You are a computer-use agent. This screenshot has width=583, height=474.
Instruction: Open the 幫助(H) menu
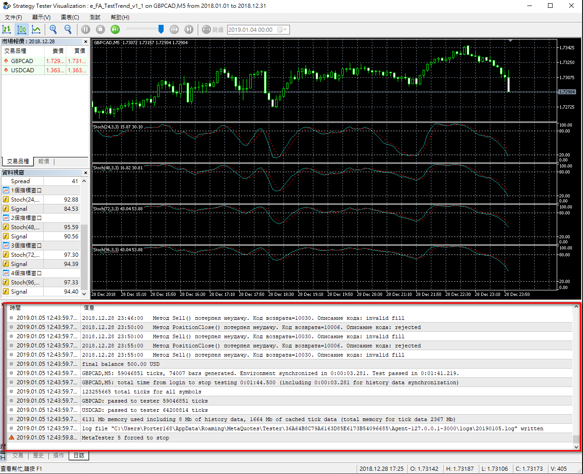[x=120, y=17]
